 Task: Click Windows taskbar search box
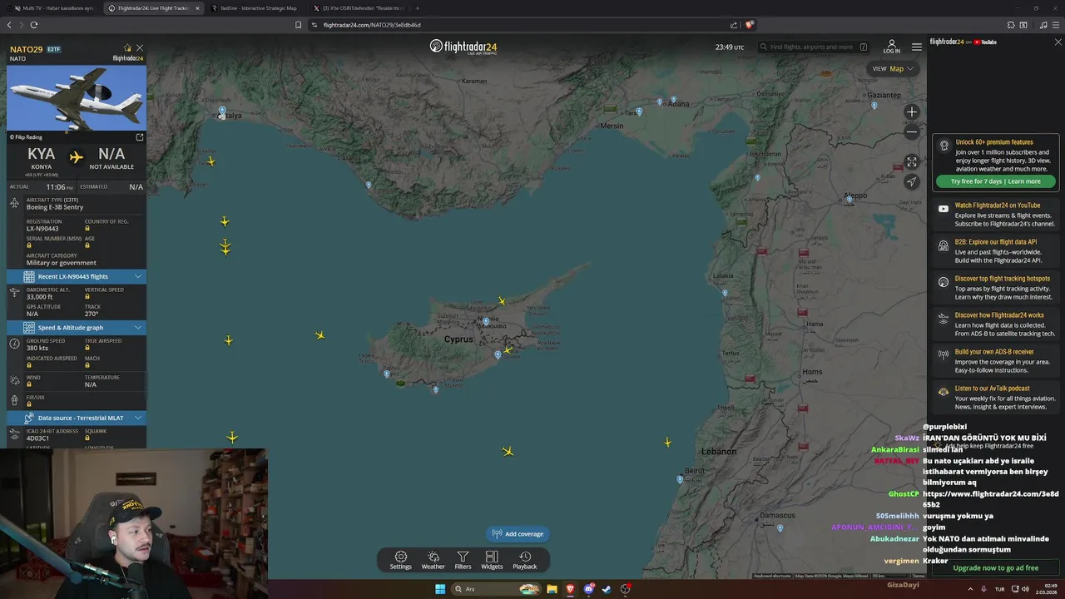click(x=496, y=589)
